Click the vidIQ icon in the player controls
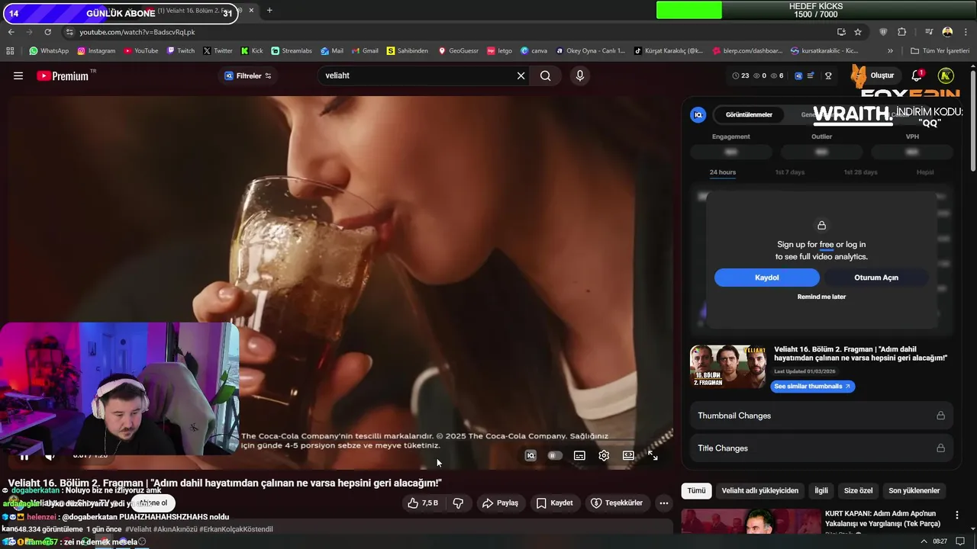The image size is (977, 549). click(530, 456)
